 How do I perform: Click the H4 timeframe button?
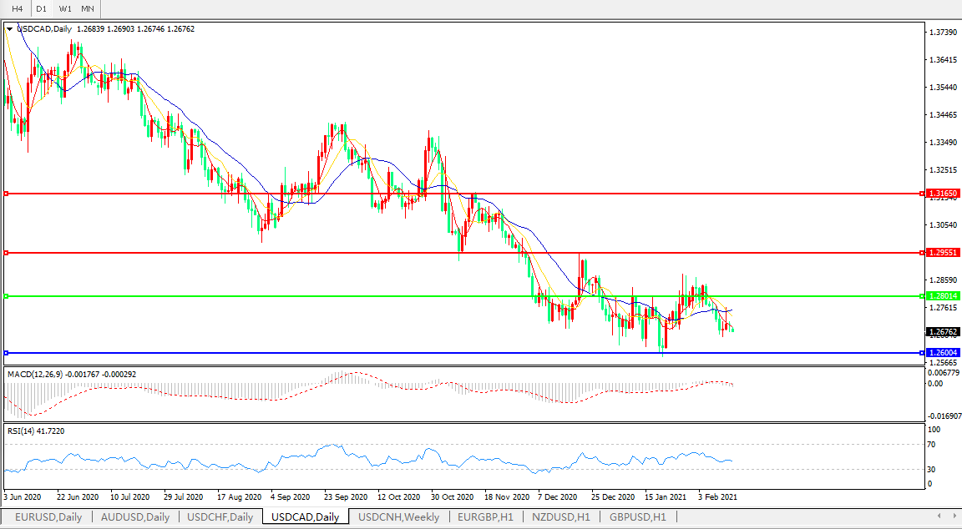tap(17, 8)
